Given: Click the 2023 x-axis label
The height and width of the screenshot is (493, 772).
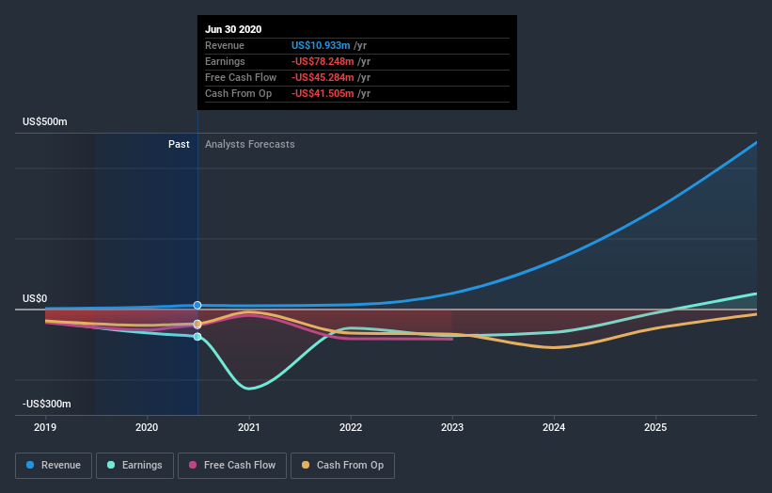Looking at the screenshot, I should [452, 427].
